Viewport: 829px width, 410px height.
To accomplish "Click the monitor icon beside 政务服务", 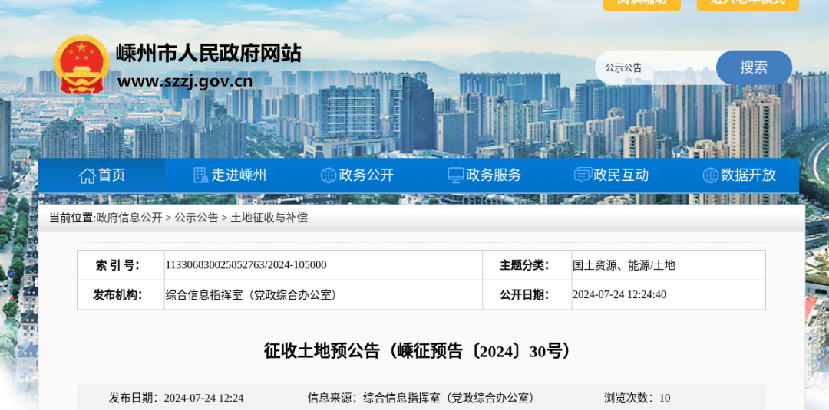I will [x=456, y=175].
